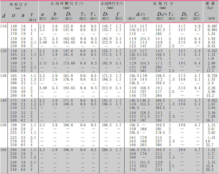This screenshot has height=174, width=219.
Task: Click Da value 203.5
Action: [160, 108]
